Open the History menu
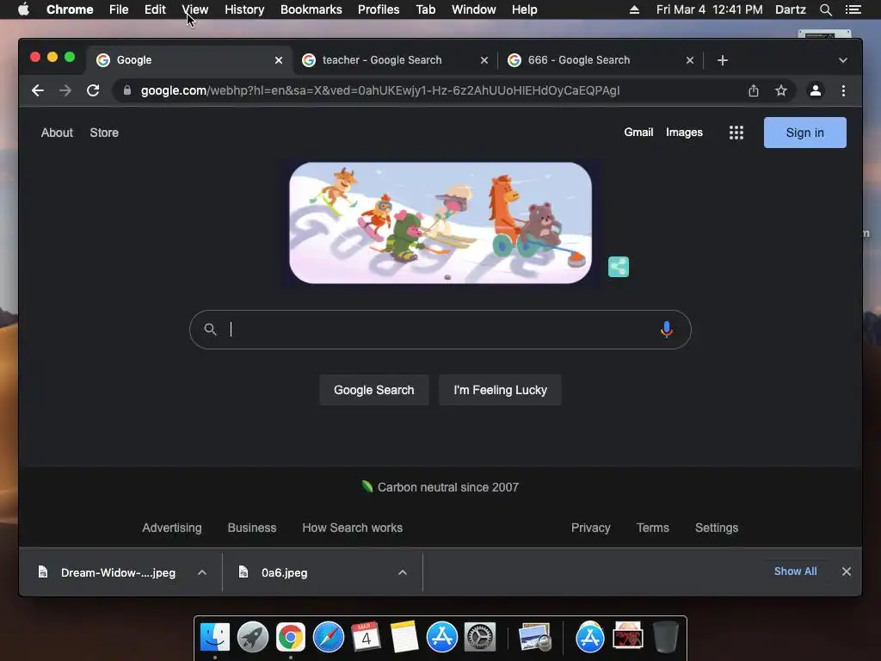The width and height of the screenshot is (881, 661). coord(244,9)
